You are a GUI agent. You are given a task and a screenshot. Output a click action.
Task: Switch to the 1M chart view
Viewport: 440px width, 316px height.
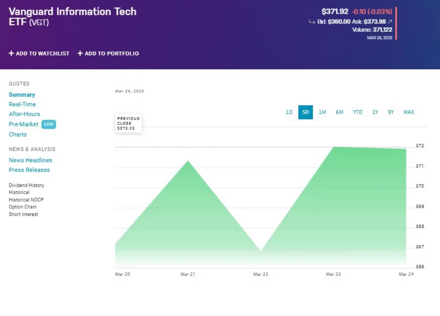pos(322,112)
